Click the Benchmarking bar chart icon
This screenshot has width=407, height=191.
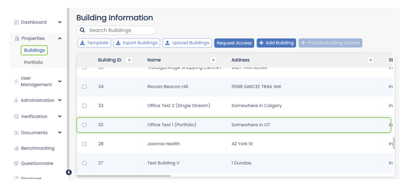16,148
